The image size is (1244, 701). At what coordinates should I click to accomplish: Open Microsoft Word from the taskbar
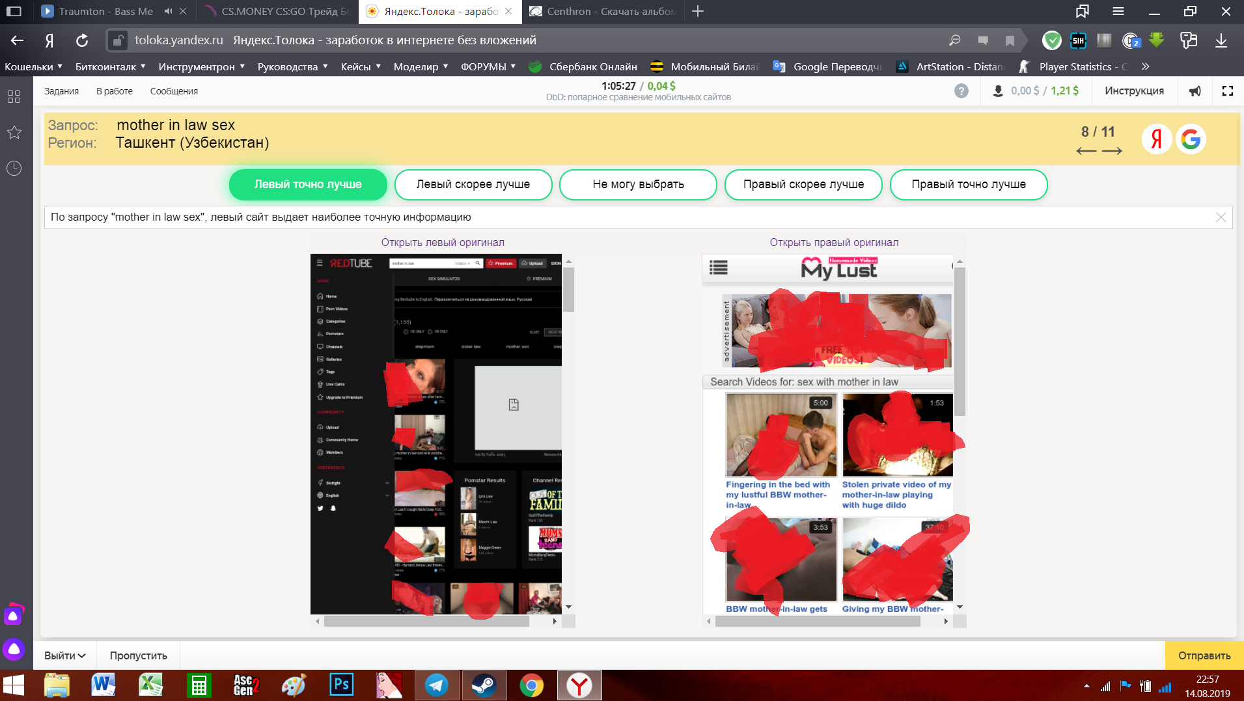[x=104, y=685]
